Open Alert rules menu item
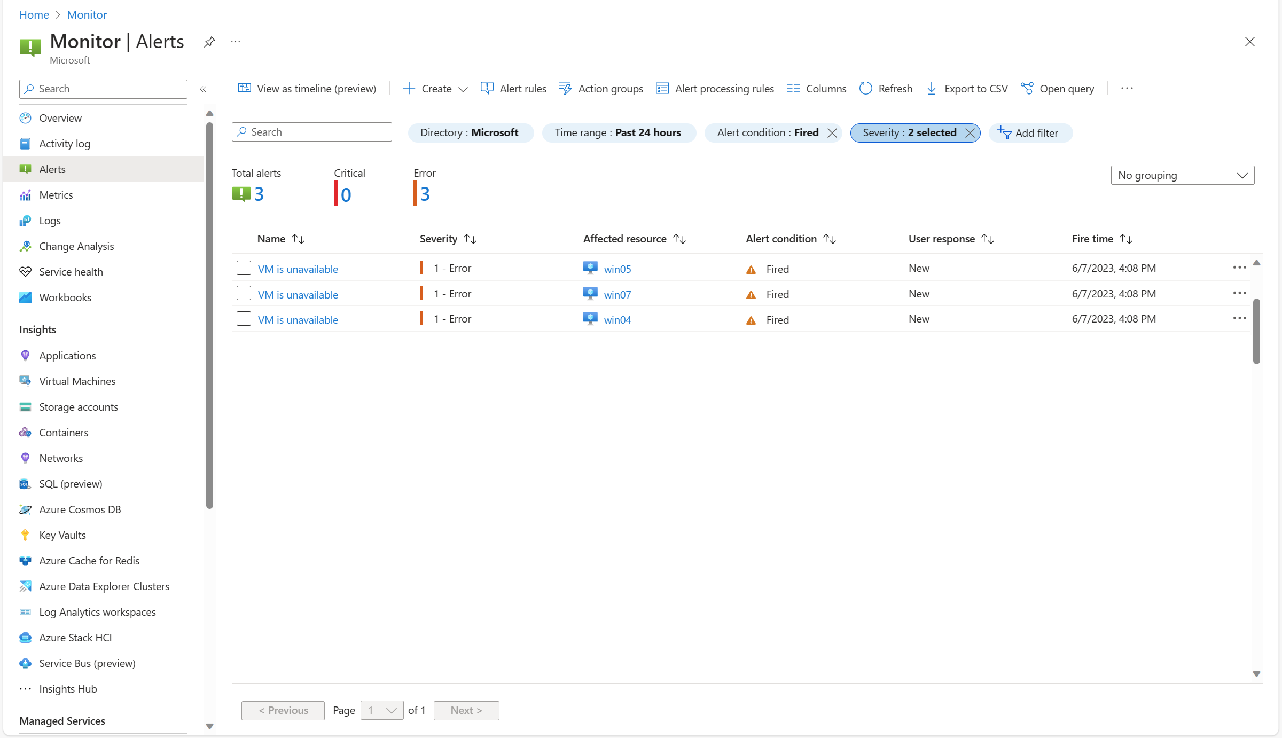 (513, 88)
